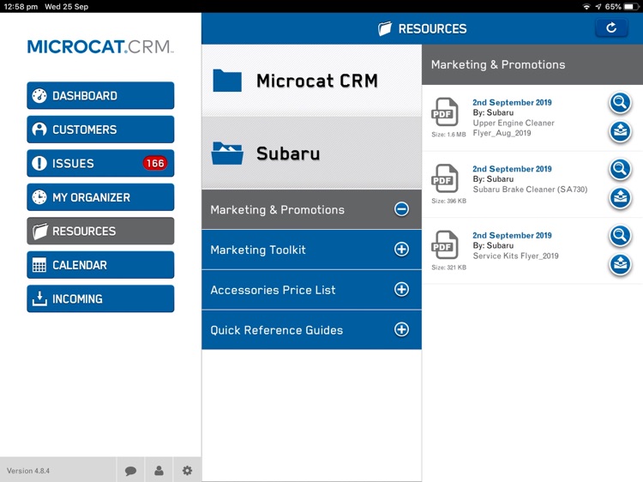Click the Resources title in the header
This screenshot has width=643, height=482.
(x=432, y=28)
